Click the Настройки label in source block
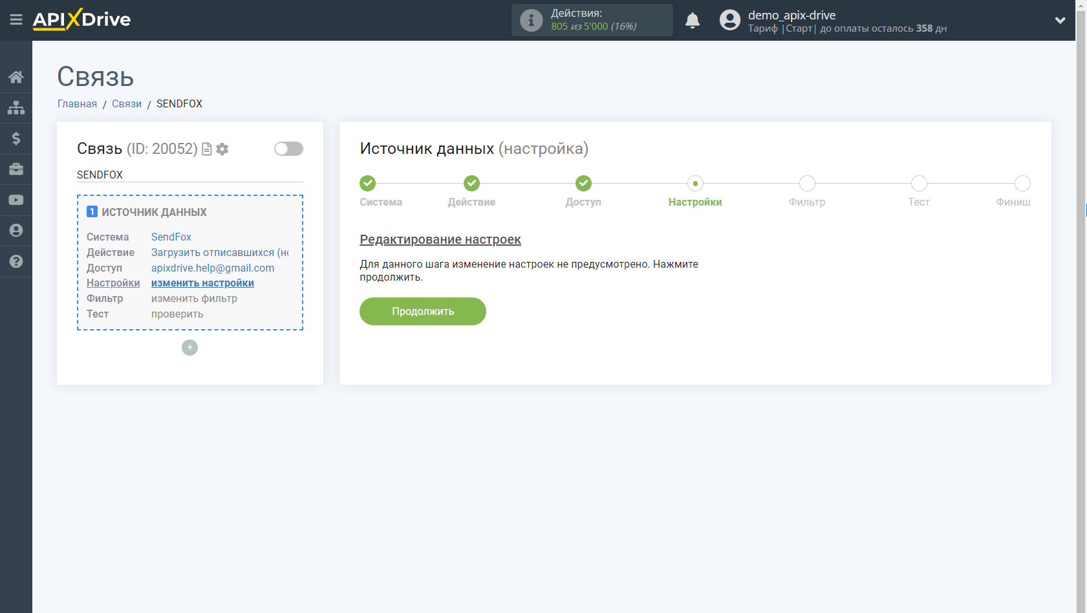Screen dimensions: 1087x613 click(113, 283)
